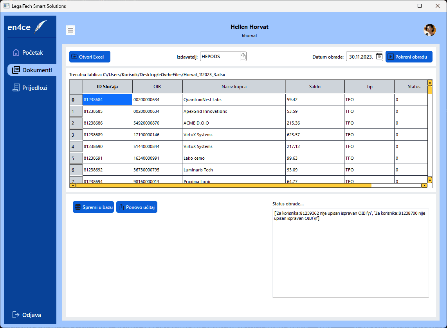Click the vertical scrollbar down arrow
The image size is (447, 328).
pos(430,180)
